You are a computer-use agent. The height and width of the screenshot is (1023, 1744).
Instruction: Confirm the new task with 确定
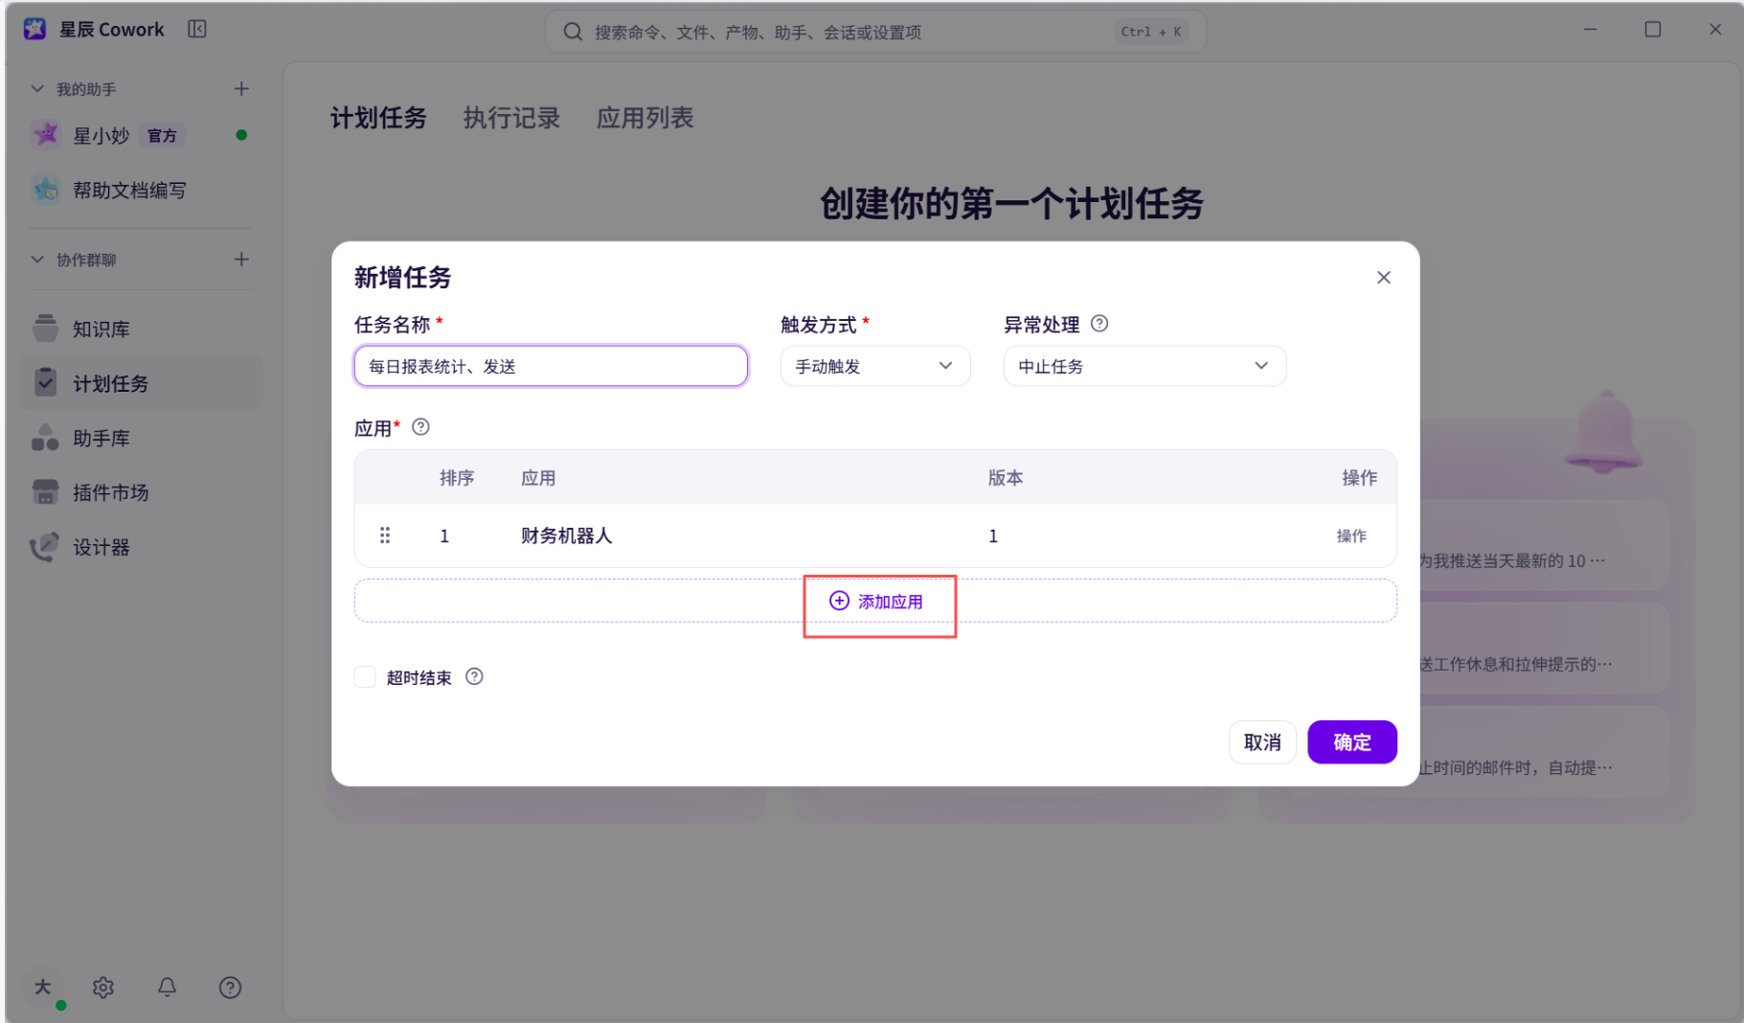1351,741
